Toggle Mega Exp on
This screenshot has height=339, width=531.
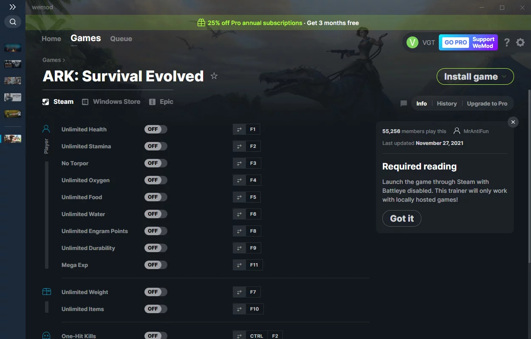[x=156, y=265]
